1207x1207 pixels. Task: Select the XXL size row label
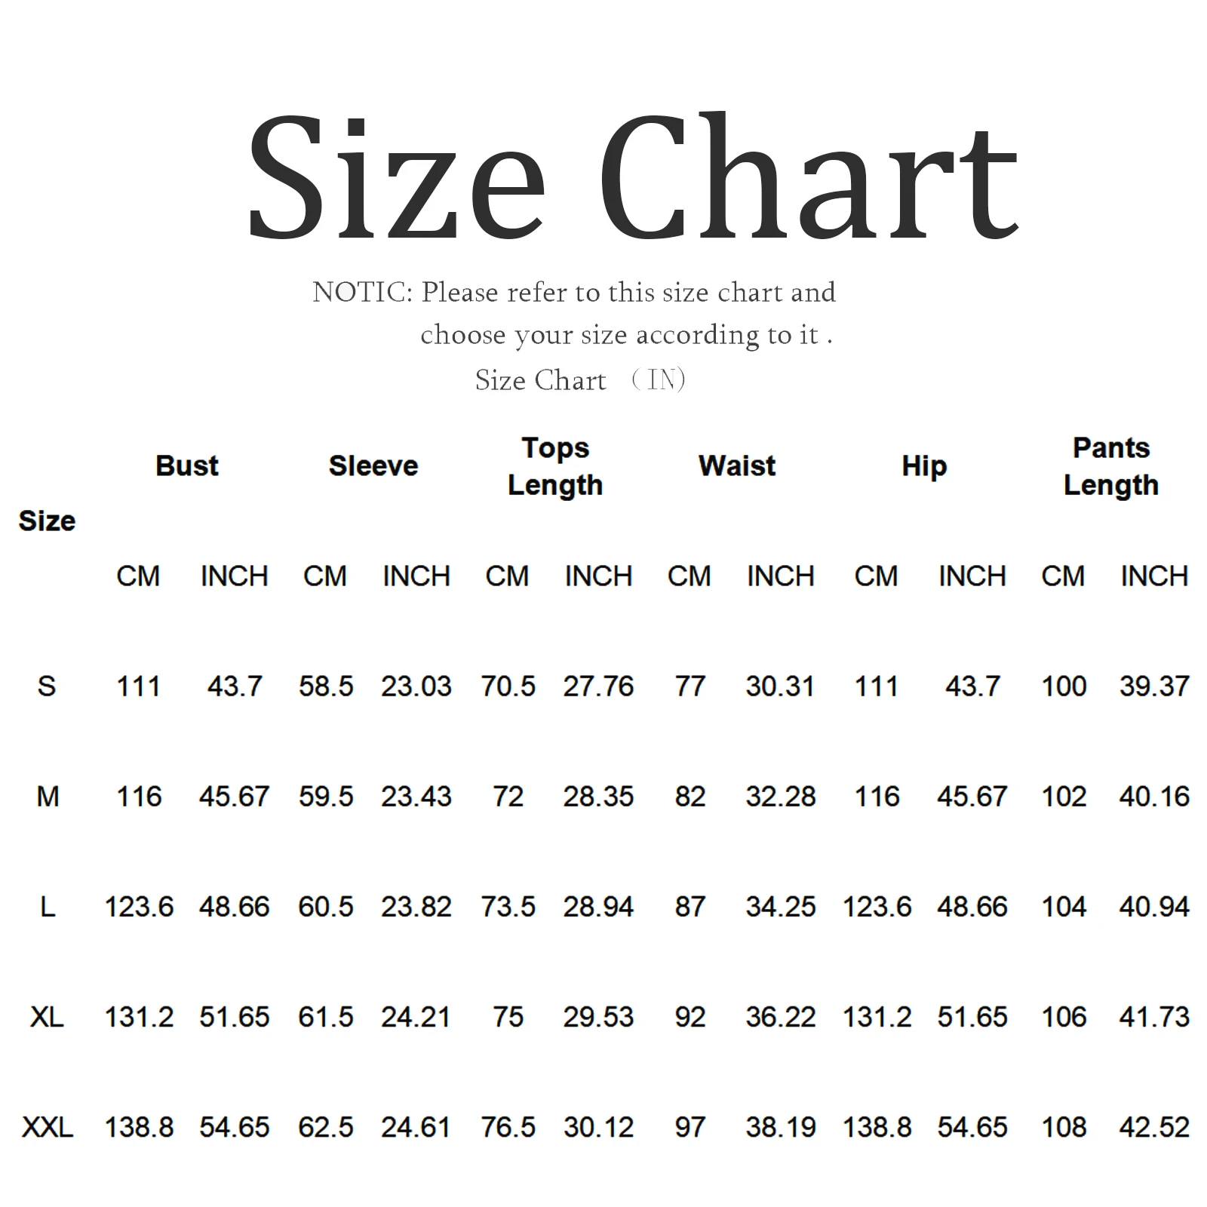tap(47, 1127)
